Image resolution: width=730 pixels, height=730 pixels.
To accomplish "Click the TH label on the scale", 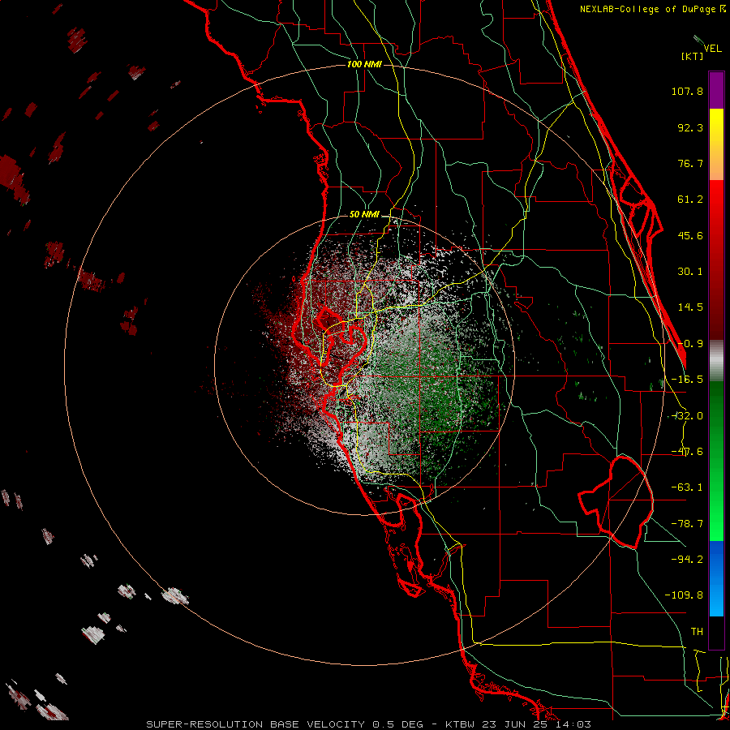I will 697,632.
